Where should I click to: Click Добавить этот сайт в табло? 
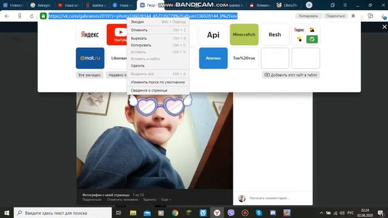(291, 75)
